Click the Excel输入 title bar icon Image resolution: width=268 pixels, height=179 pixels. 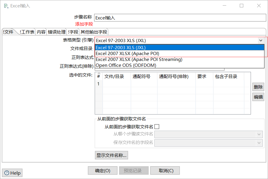click(6, 6)
